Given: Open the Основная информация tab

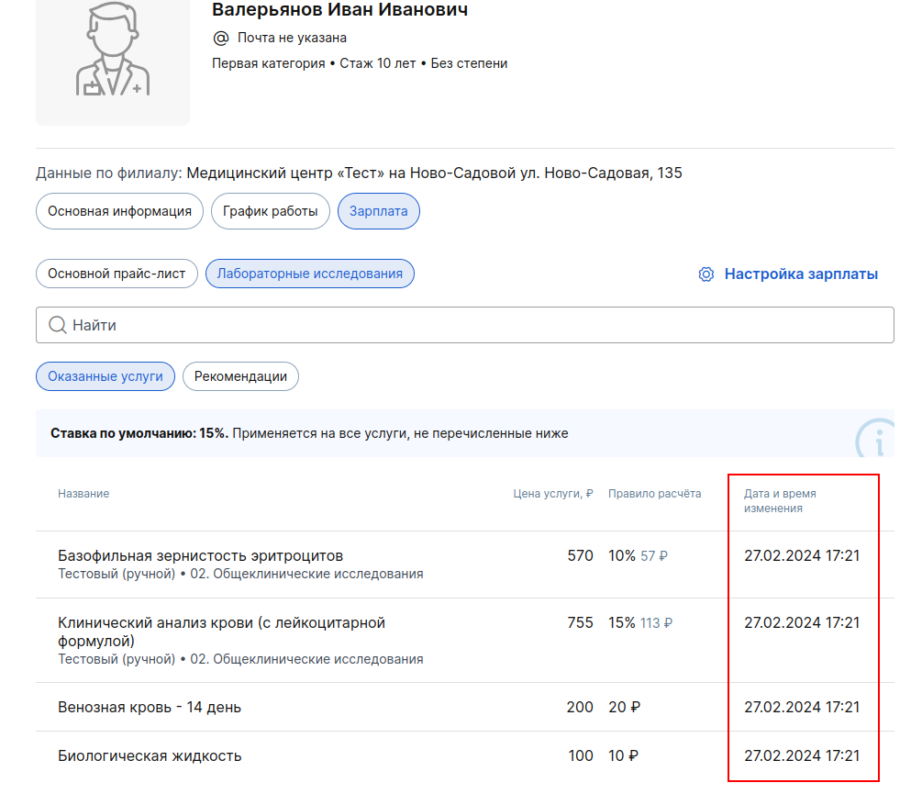Looking at the screenshot, I should (119, 211).
